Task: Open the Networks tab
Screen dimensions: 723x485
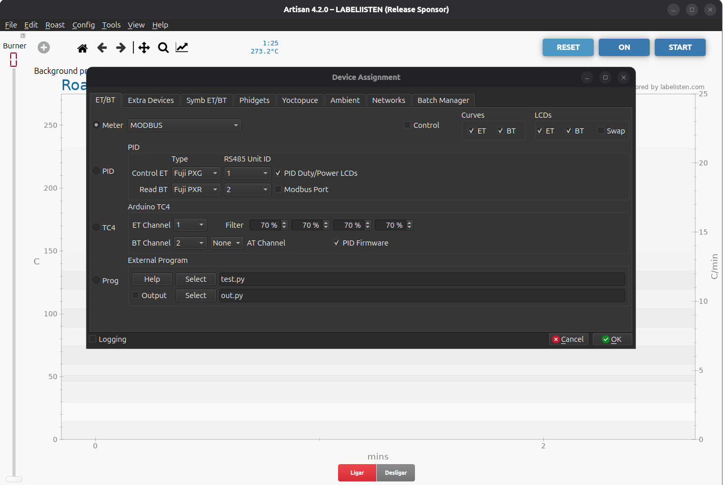Action: (388, 100)
